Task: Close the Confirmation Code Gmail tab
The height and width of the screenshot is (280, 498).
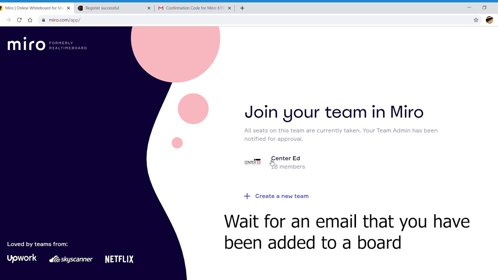Action: click(x=229, y=8)
